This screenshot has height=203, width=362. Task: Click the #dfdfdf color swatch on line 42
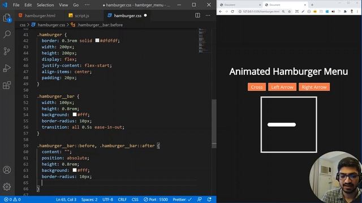tap(97, 41)
